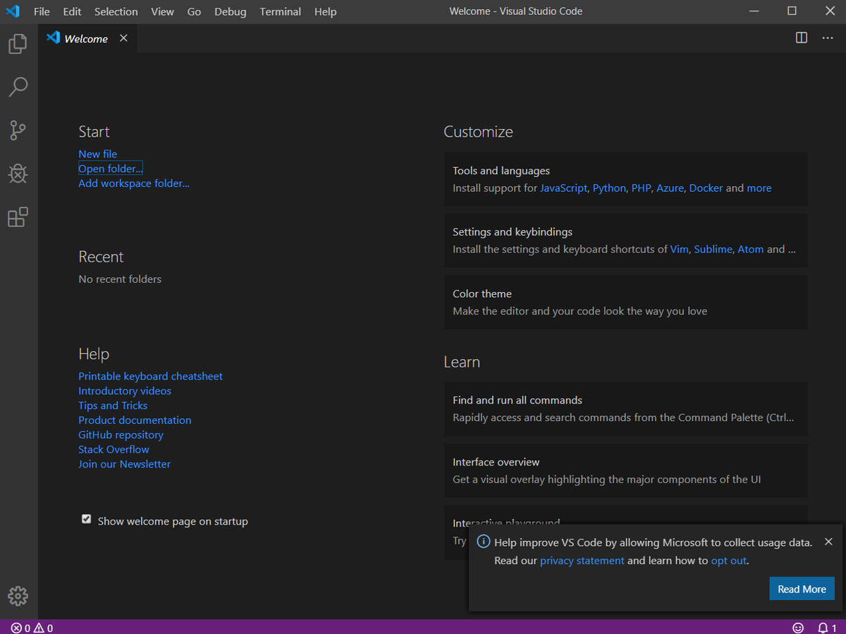The image size is (846, 634).
Task: Install Sublime keybindings
Action: (713, 250)
